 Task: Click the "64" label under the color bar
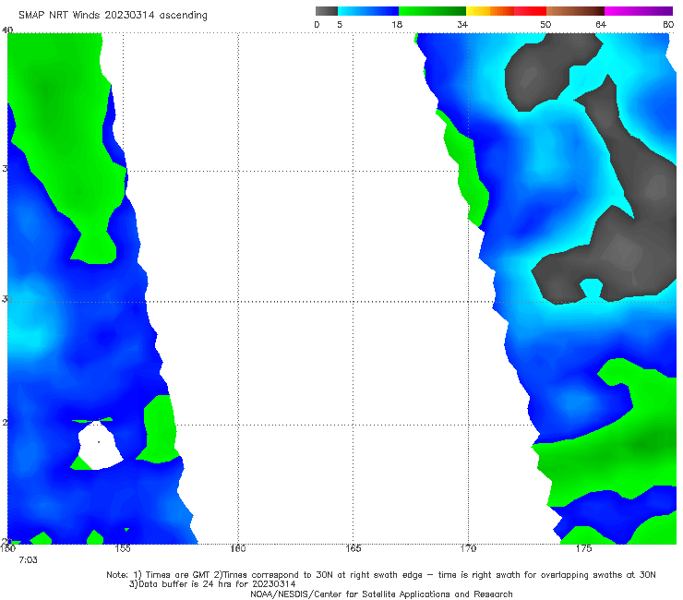(601, 25)
